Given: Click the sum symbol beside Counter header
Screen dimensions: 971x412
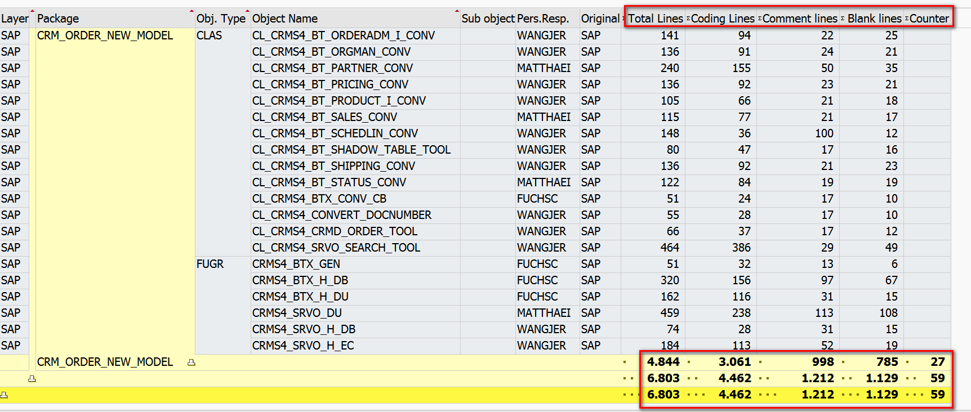Looking at the screenshot, I should 907,19.
